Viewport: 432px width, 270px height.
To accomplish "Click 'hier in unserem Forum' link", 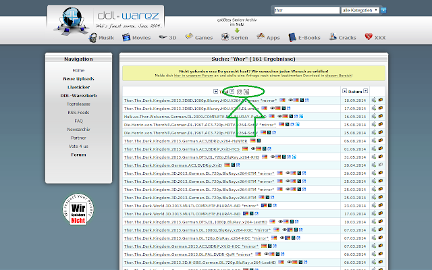I will 193,76.
